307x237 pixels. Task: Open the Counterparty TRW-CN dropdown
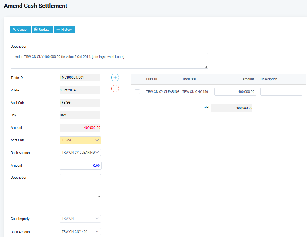click(x=80, y=219)
